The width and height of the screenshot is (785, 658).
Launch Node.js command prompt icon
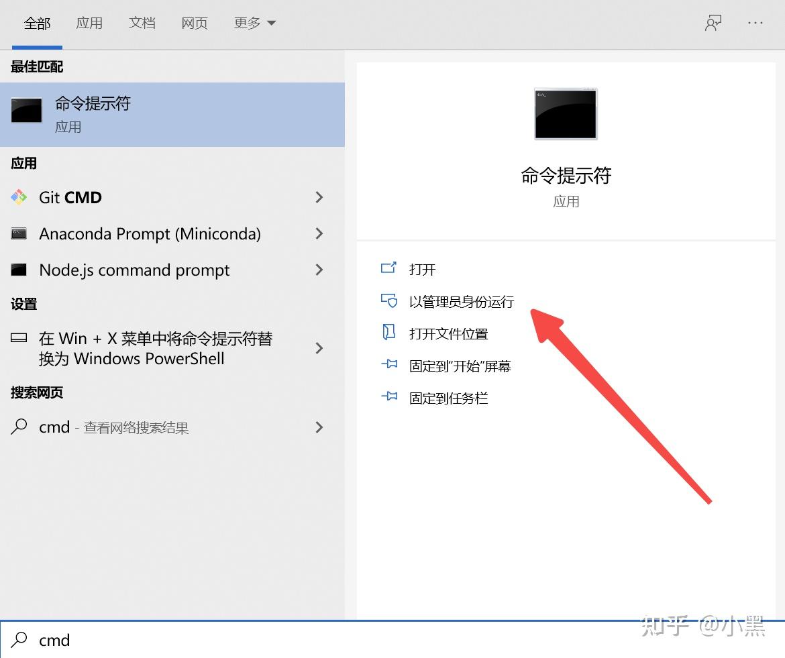point(19,270)
